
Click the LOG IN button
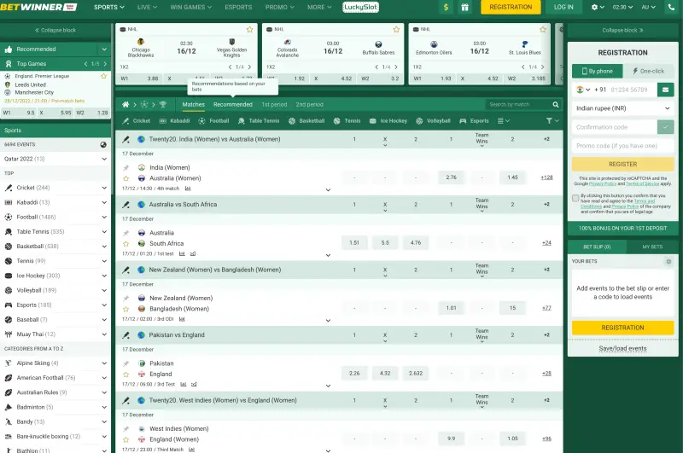click(563, 8)
